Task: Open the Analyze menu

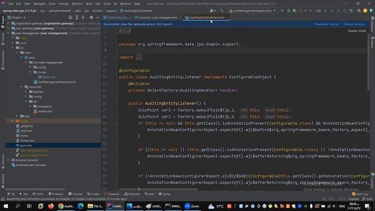Action: [63, 4]
